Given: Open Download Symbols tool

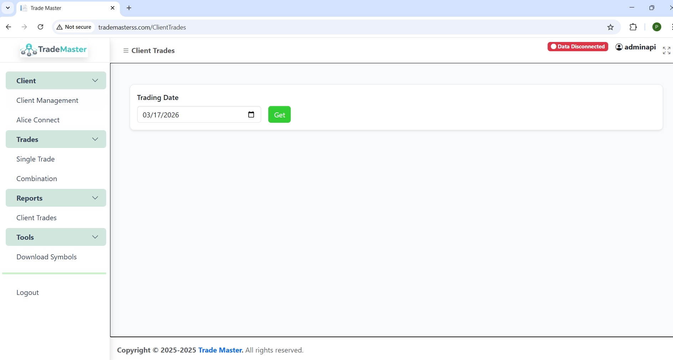Looking at the screenshot, I should (x=47, y=257).
